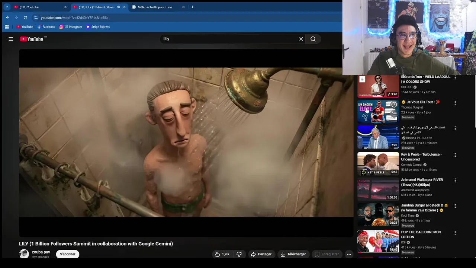Open the zouba pav channel name
476x268 pixels.
[41, 252]
